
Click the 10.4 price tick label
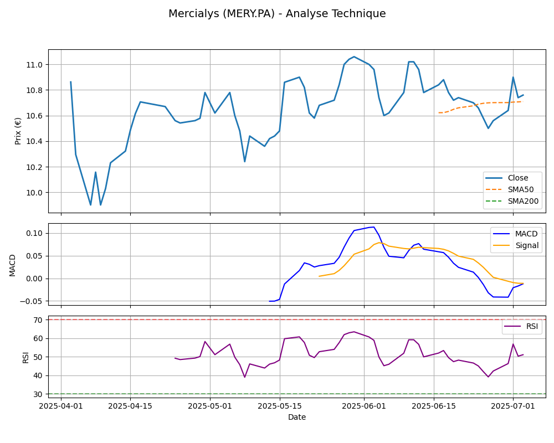coord(34,142)
